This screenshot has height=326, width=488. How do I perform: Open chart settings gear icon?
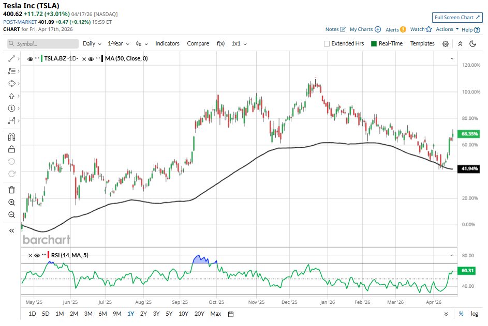446,44
